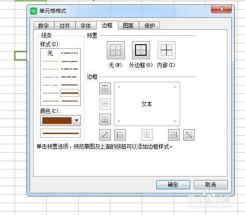Toggle the left border button
The height and width of the screenshot is (215, 245).
[120, 135]
